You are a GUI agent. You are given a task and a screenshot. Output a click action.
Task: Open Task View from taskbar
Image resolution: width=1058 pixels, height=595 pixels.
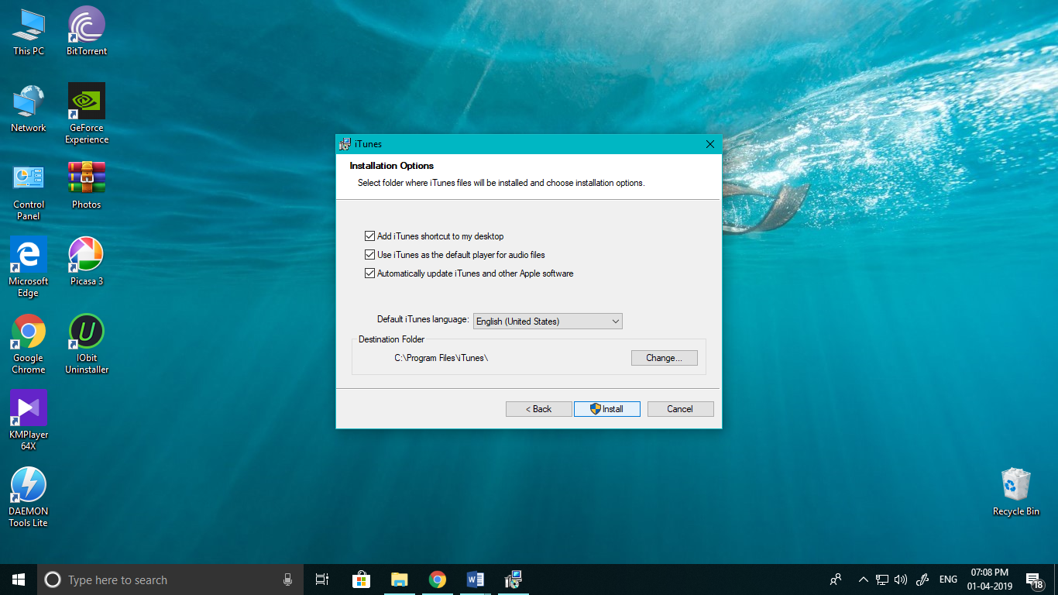(x=322, y=580)
